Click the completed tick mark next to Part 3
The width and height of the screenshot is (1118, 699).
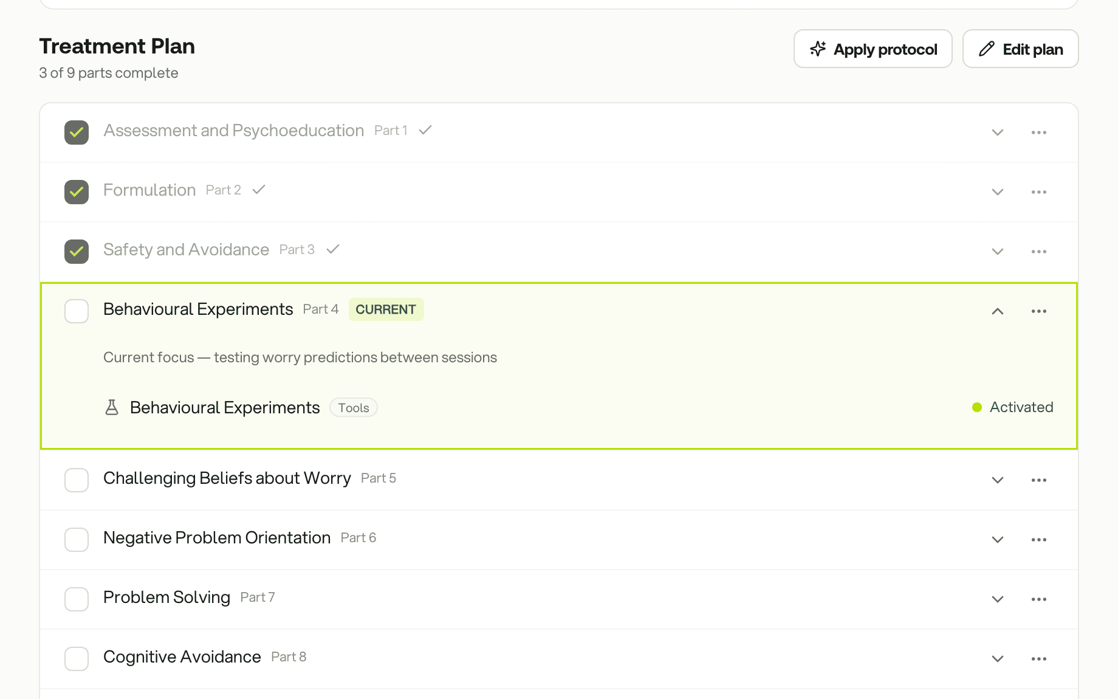point(333,249)
